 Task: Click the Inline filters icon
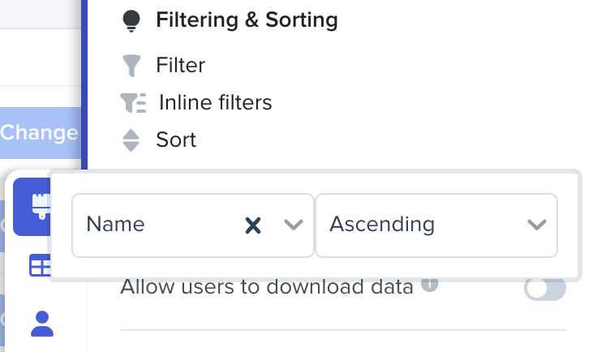[132, 103]
